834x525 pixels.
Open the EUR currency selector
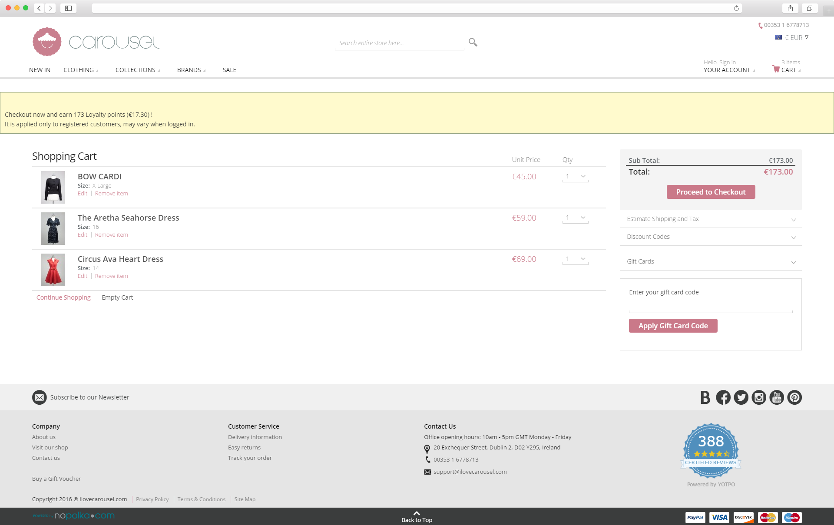tap(792, 38)
